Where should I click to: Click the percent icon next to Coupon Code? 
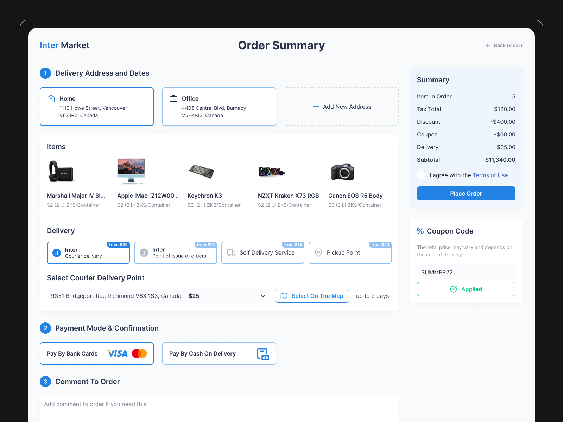click(x=420, y=231)
